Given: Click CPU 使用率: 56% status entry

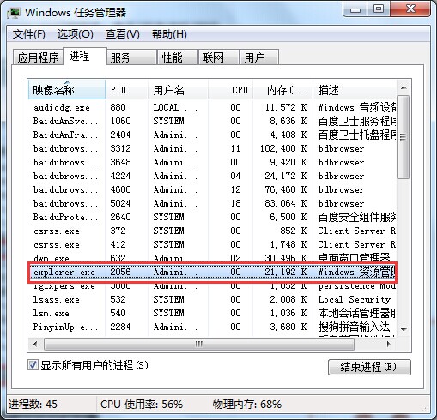Looking at the screenshot, I should (x=142, y=405).
